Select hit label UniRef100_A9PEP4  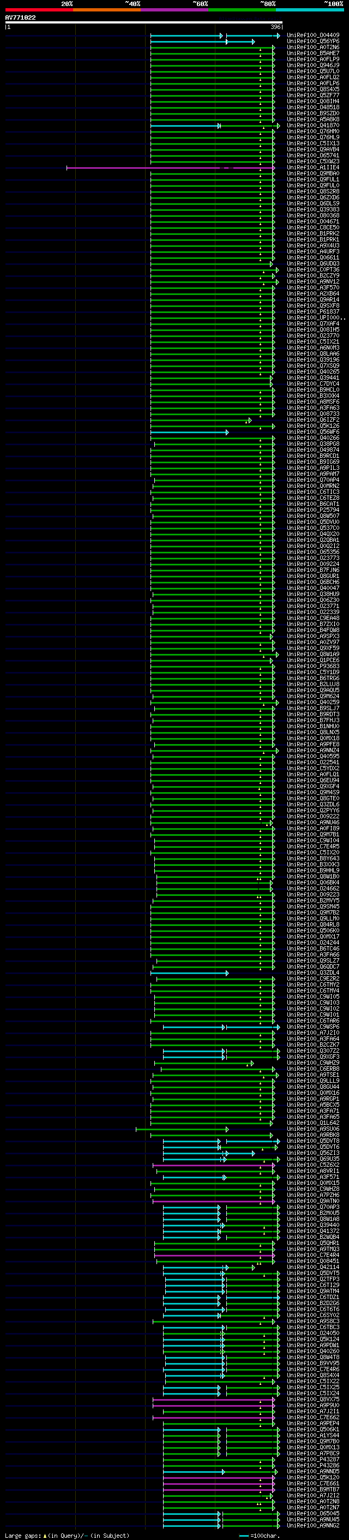click(x=313, y=1424)
